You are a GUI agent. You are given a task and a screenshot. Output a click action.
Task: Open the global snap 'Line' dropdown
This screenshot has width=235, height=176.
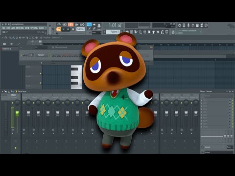point(96,33)
